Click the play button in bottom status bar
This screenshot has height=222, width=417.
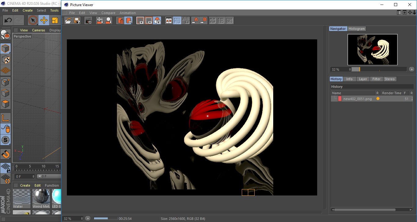(x=88, y=218)
